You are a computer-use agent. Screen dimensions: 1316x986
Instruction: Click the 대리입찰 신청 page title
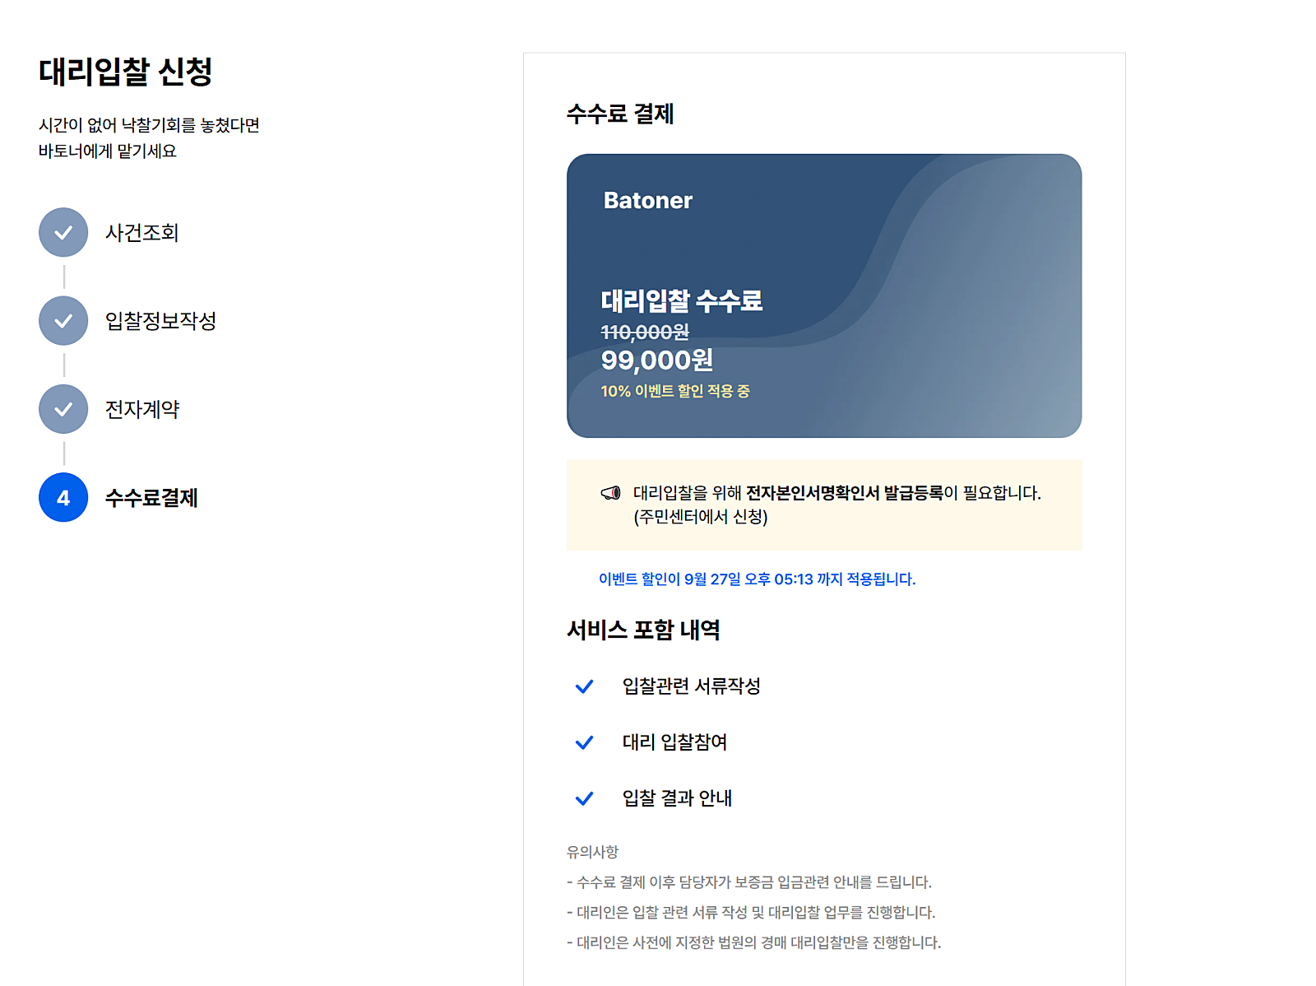pos(125,72)
